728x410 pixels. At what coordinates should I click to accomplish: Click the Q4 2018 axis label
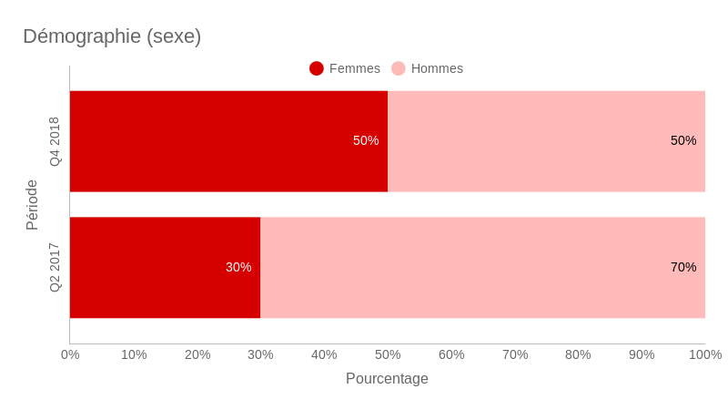[55, 141]
